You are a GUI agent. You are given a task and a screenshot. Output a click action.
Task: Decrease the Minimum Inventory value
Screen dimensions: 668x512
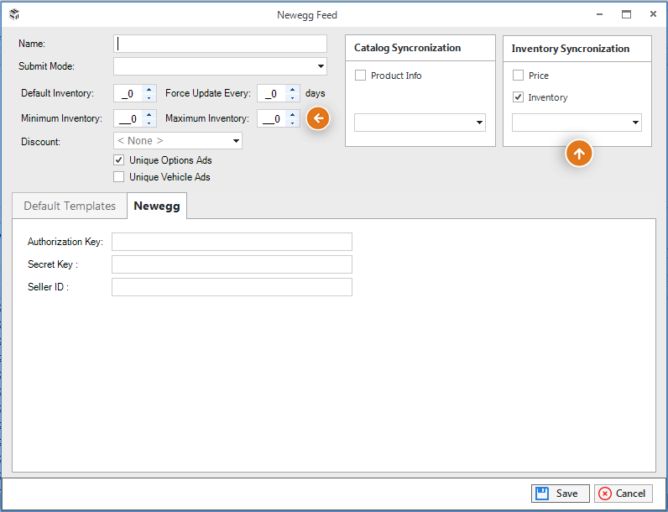(x=149, y=123)
